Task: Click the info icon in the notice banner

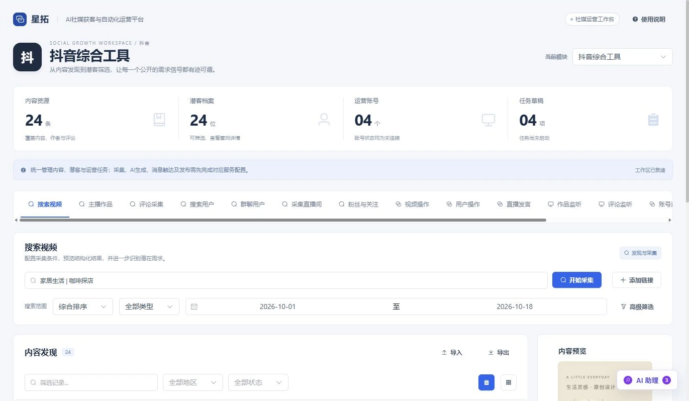Action: [23, 170]
